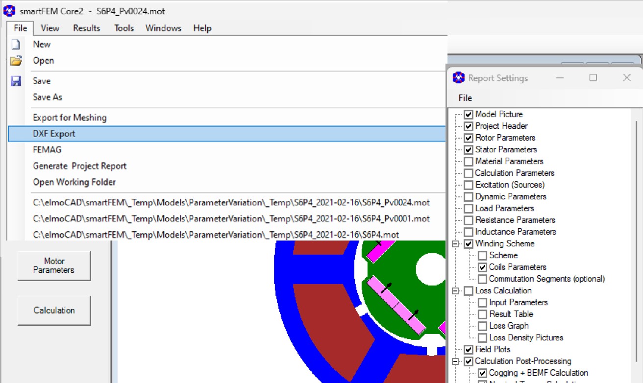Enable the Load Parameters checkbox

tap(469, 208)
